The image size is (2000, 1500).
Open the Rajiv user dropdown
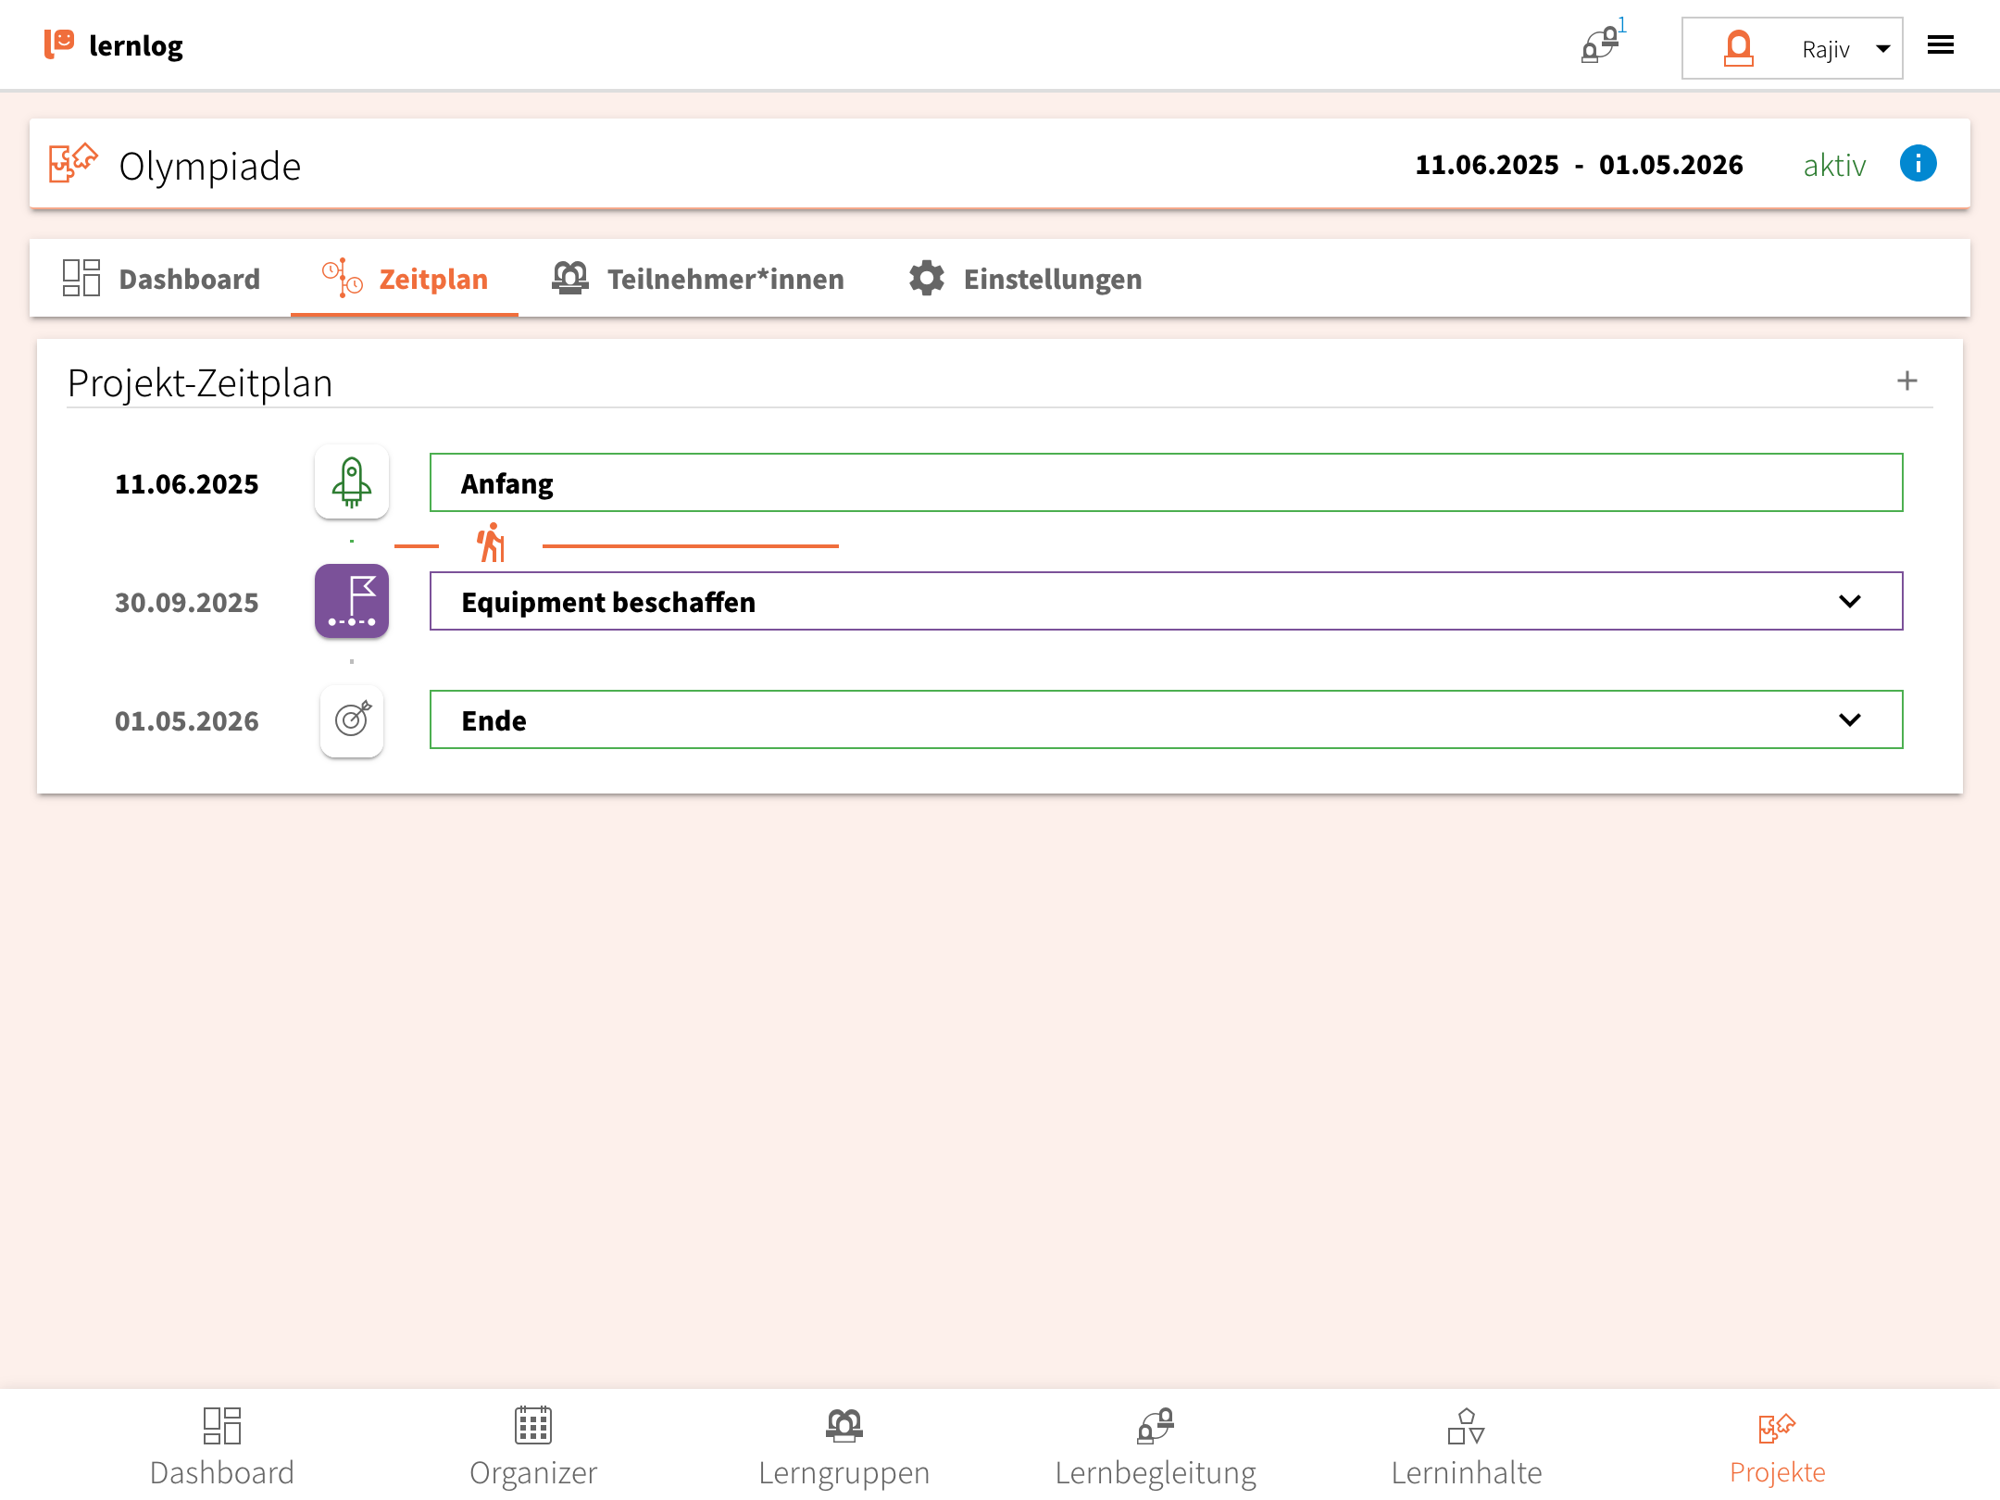point(1792,48)
